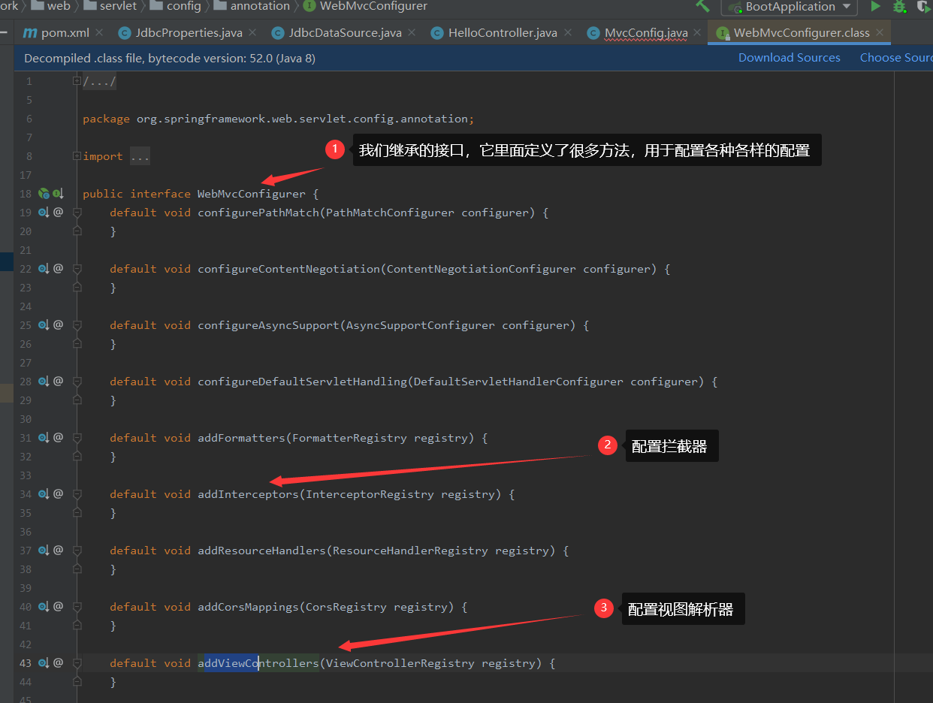Click the addResourceHandlers method name
This screenshot has height=703, width=933.
261,551
